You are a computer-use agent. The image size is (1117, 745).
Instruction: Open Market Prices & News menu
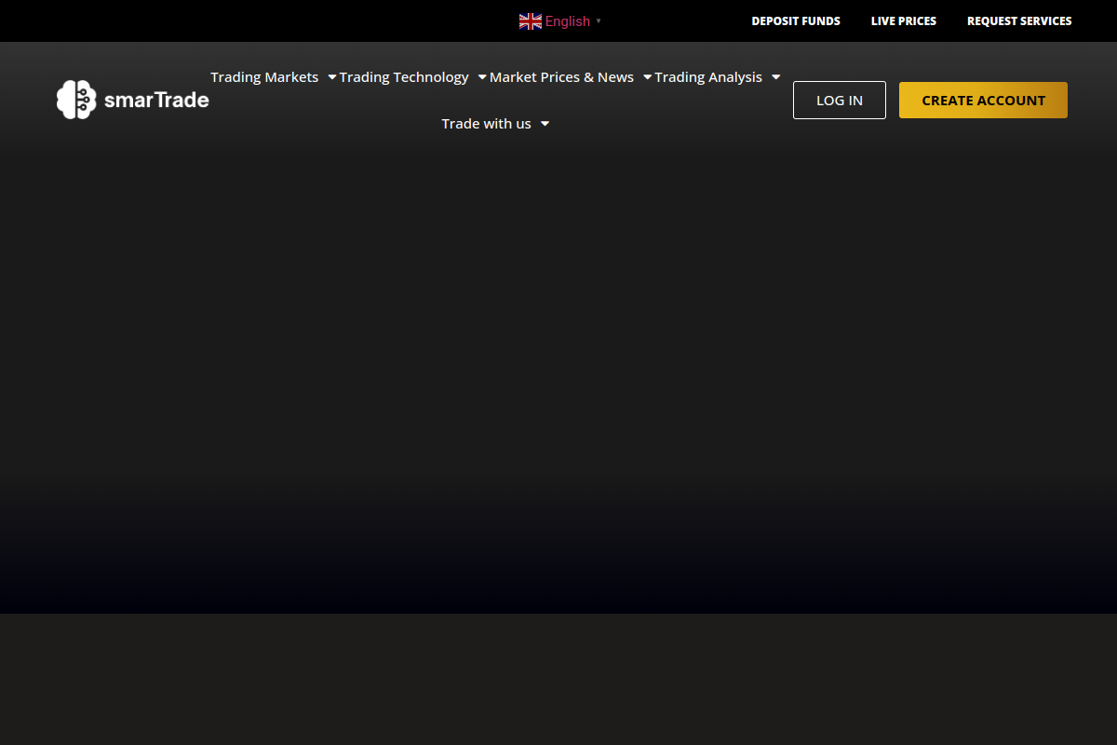coord(561,77)
